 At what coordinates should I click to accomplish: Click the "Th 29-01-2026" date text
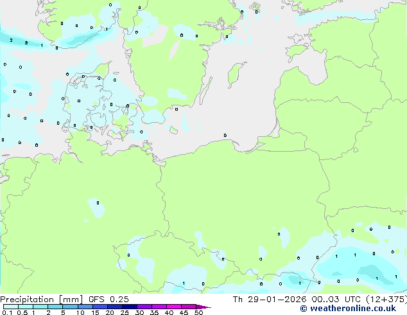(x=270, y=300)
